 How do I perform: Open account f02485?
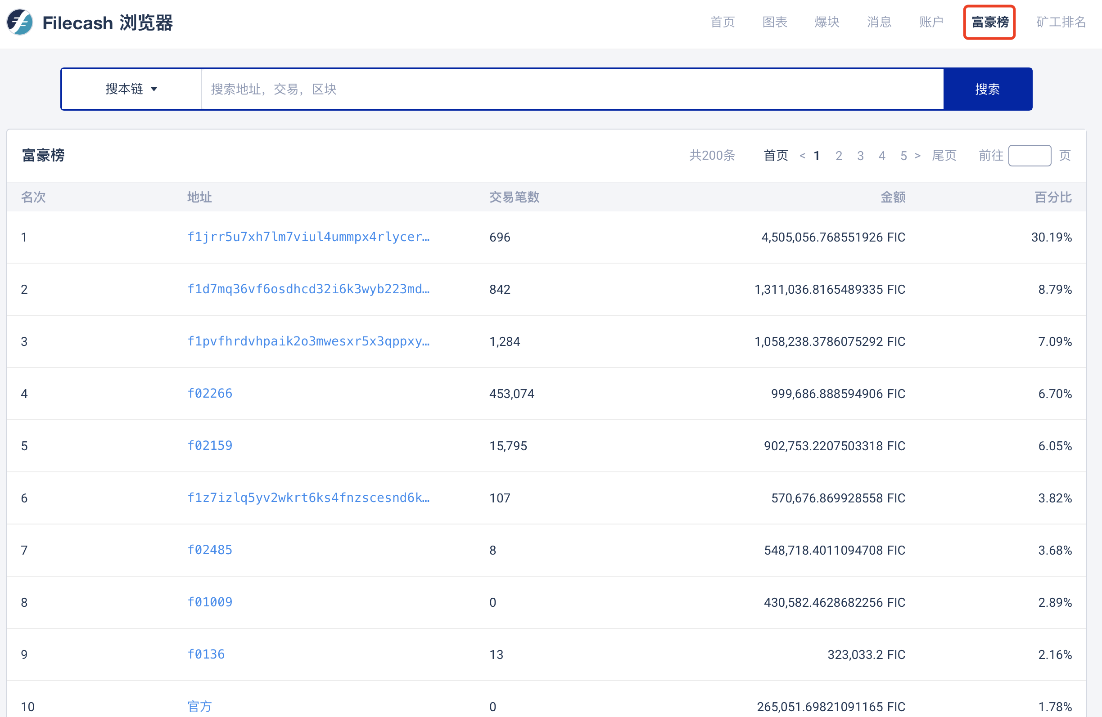tap(209, 550)
